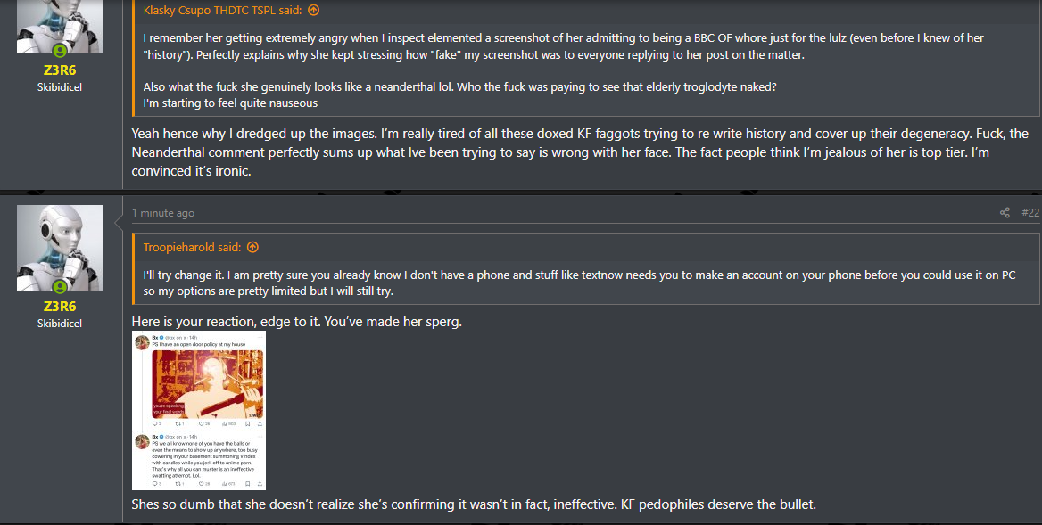Click the "Here is your reaction" post text

296,322
